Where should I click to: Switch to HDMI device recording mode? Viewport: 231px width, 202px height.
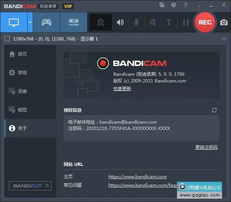[74, 22]
